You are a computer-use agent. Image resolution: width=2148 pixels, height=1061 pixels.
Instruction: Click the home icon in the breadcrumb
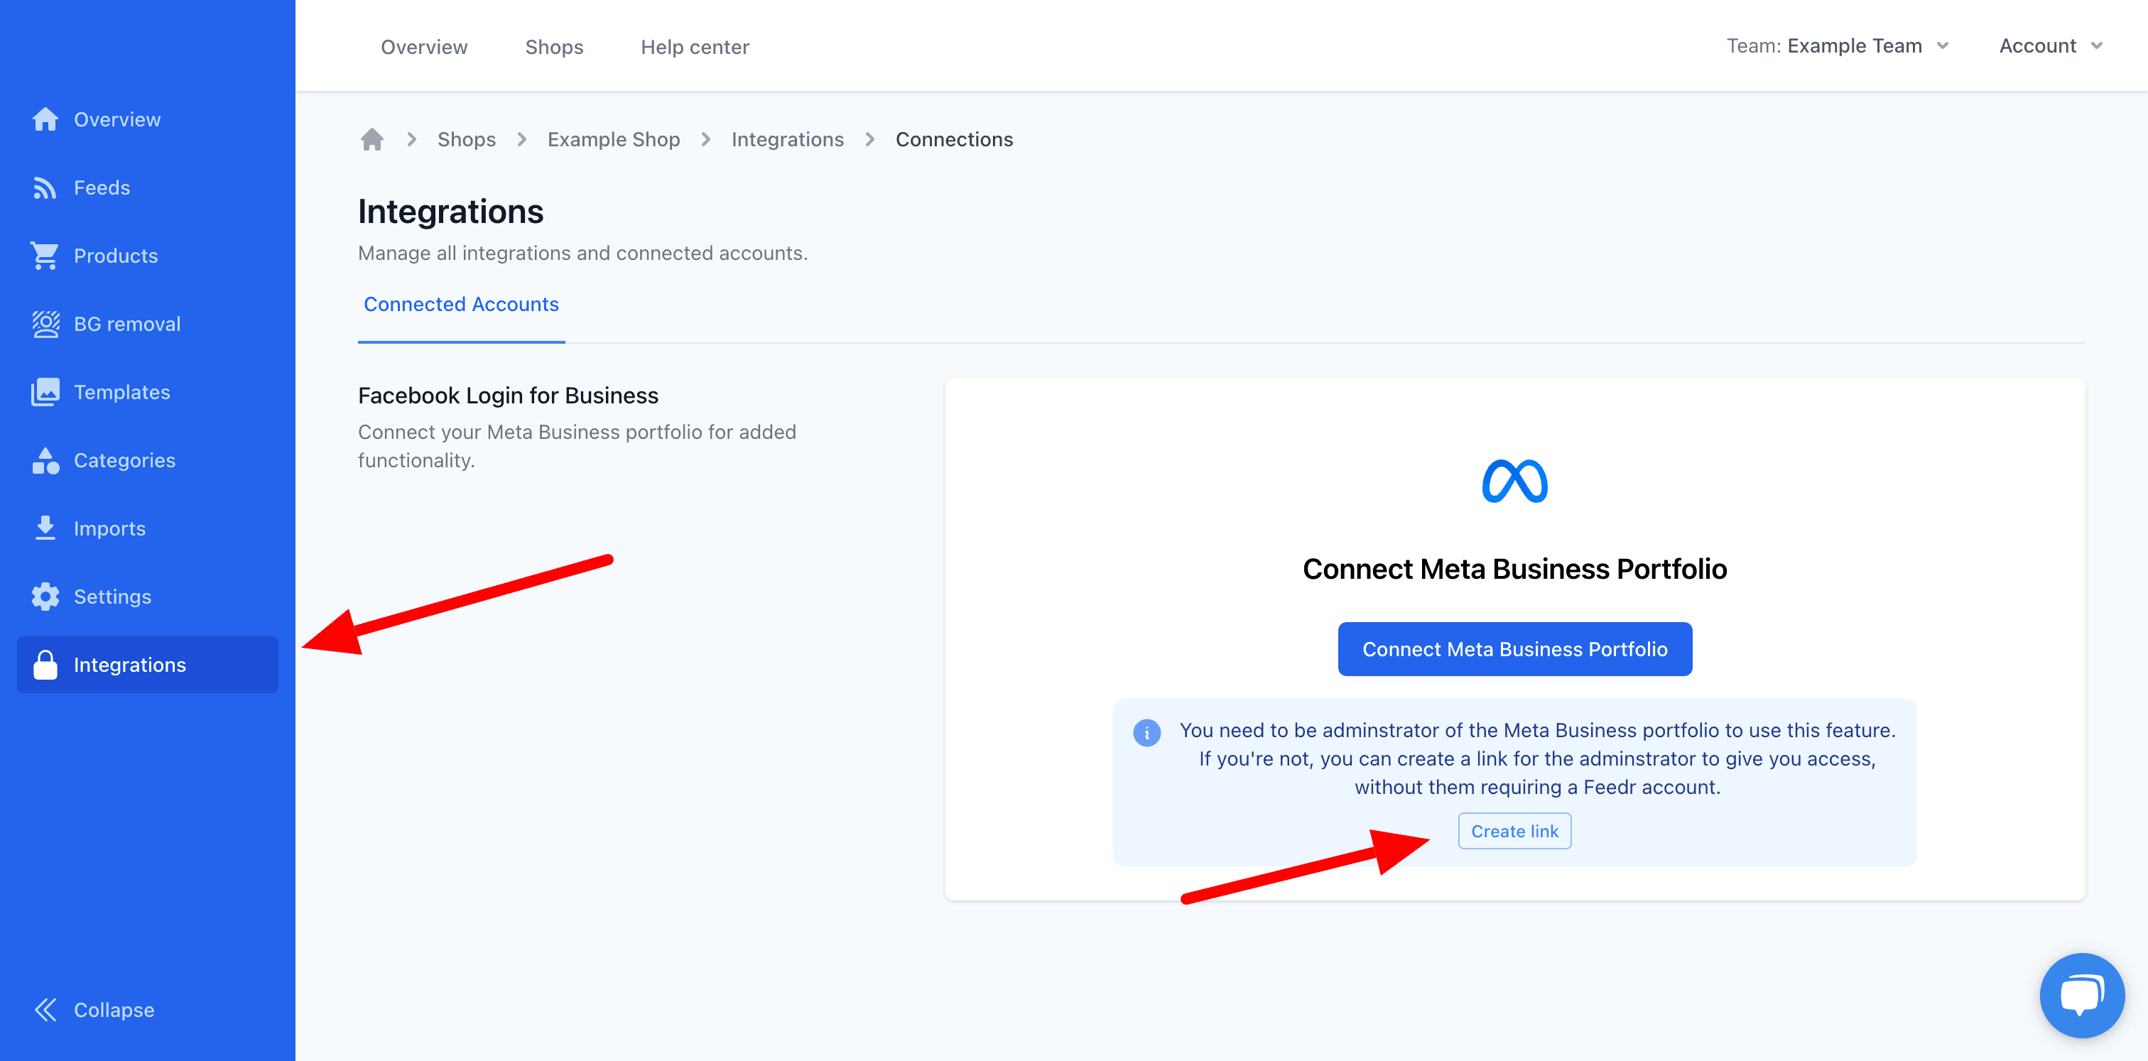point(372,139)
